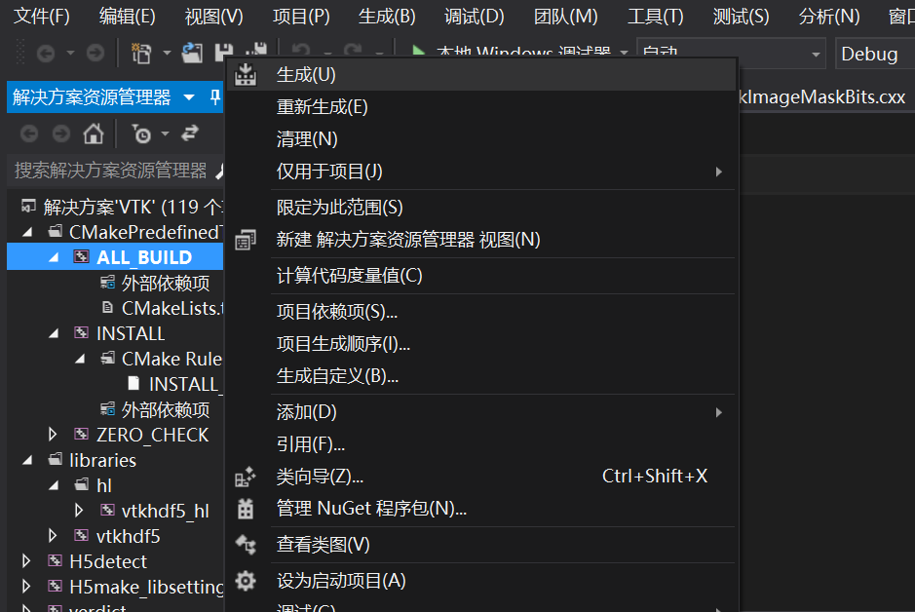Click the Home icon in Solution Explorer toolbar
Image resolution: width=915 pixels, height=612 pixels.
[93, 134]
